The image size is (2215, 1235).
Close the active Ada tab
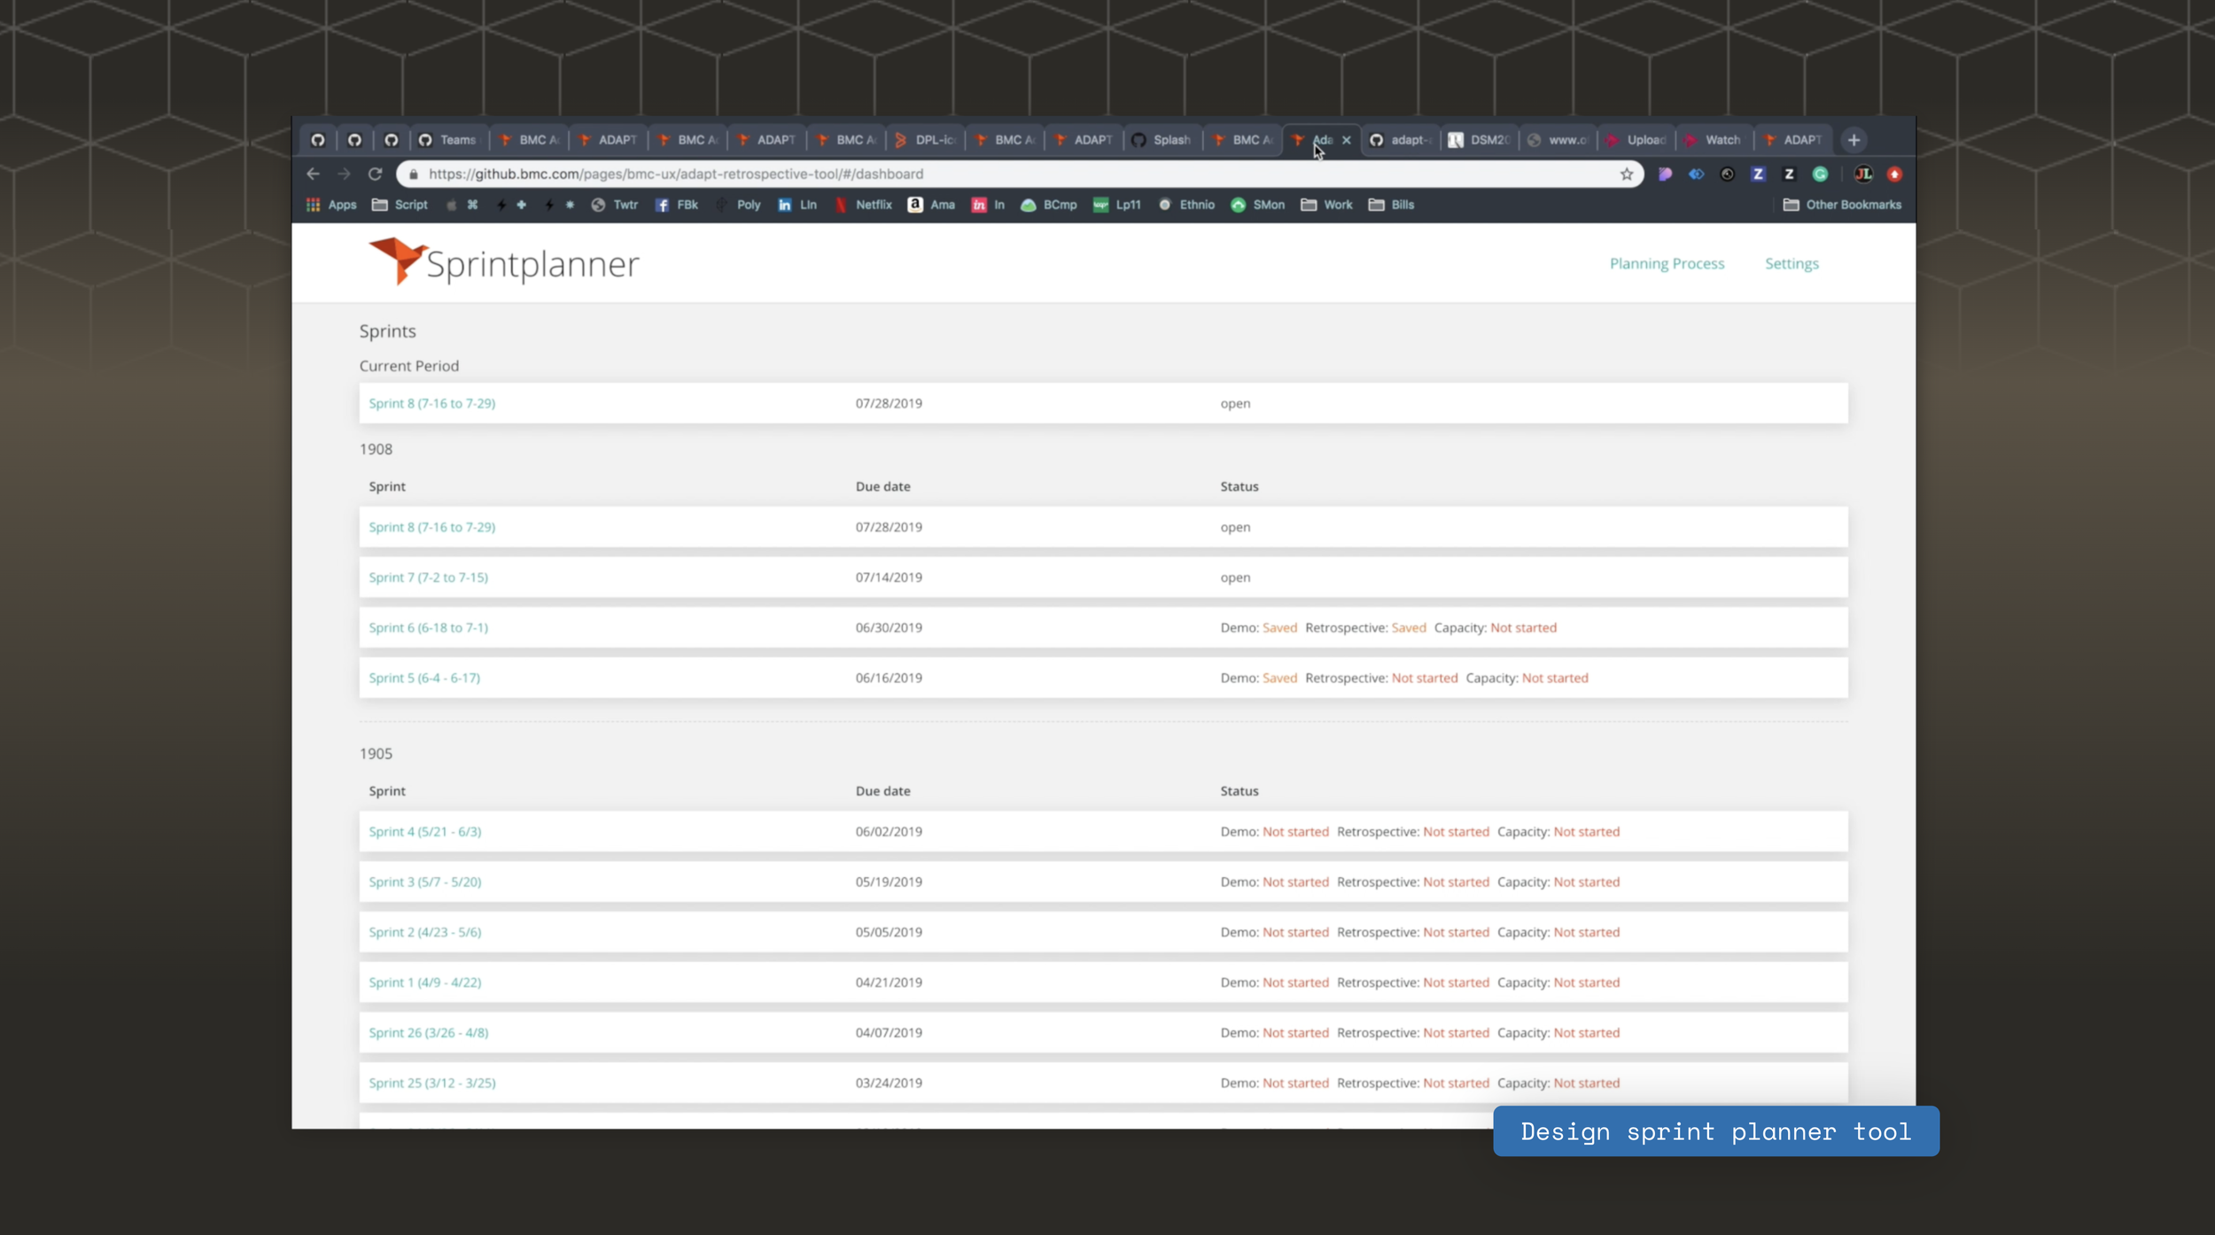click(1346, 140)
